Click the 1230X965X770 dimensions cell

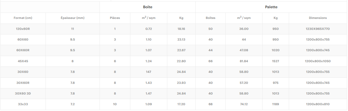coord(318,29)
